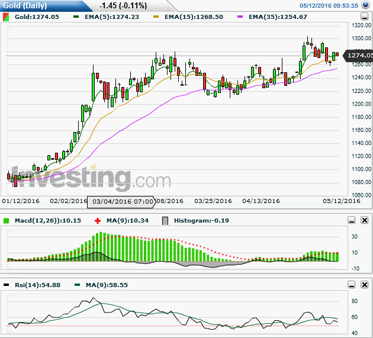This screenshot has height=338, width=373.
Task: Click the 05/12/2016 09:53:35 timestamp
Action: (329, 6)
